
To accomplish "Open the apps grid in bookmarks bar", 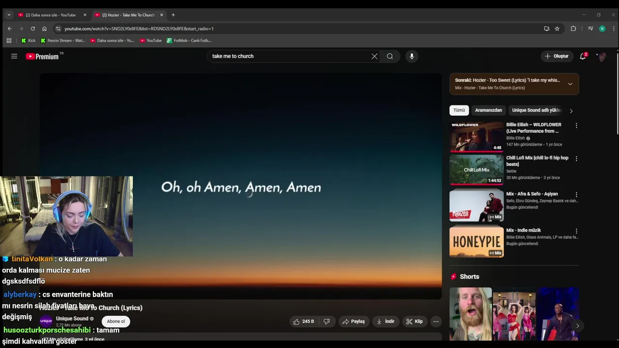I will point(9,41).
